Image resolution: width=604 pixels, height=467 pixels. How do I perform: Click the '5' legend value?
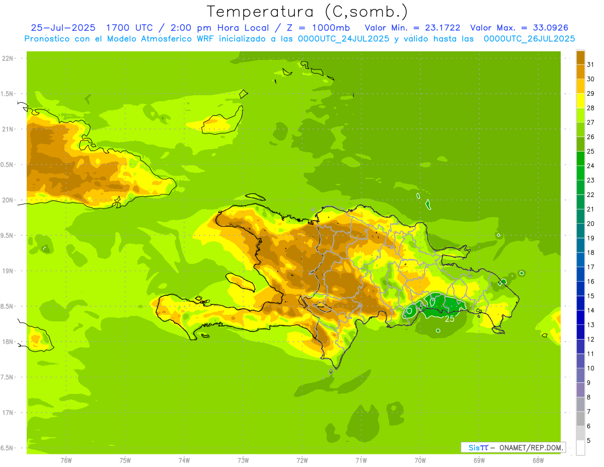click(589, 440)
